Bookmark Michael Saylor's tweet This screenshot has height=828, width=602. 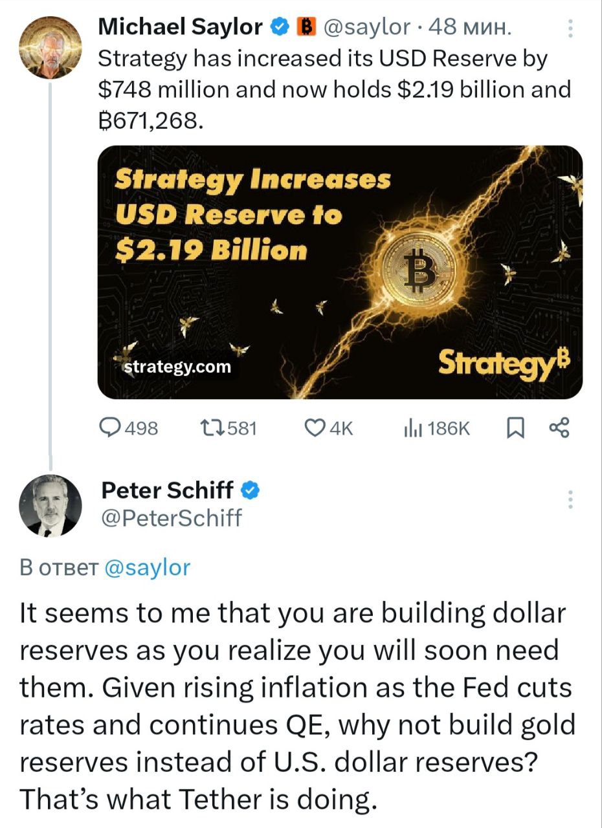click(515, 428)
